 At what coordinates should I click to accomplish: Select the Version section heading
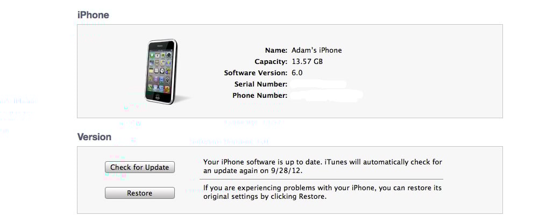[x=94, y=137]
